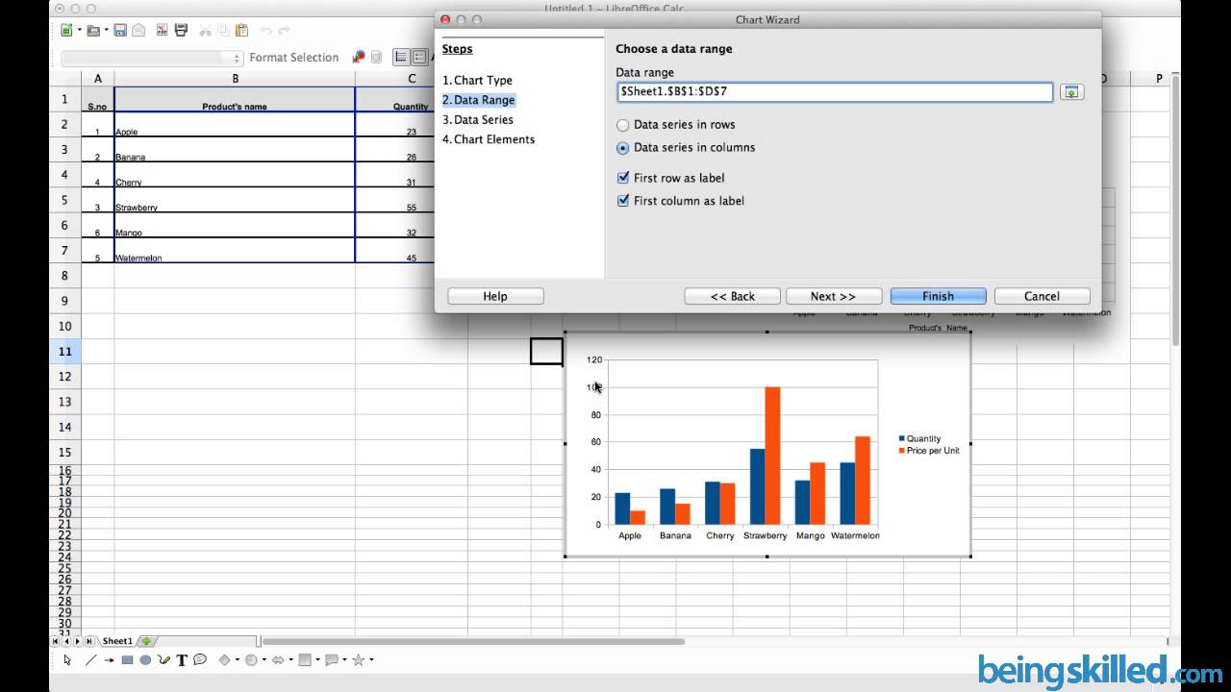Click the New spreadsheet icon

point(66,31)
